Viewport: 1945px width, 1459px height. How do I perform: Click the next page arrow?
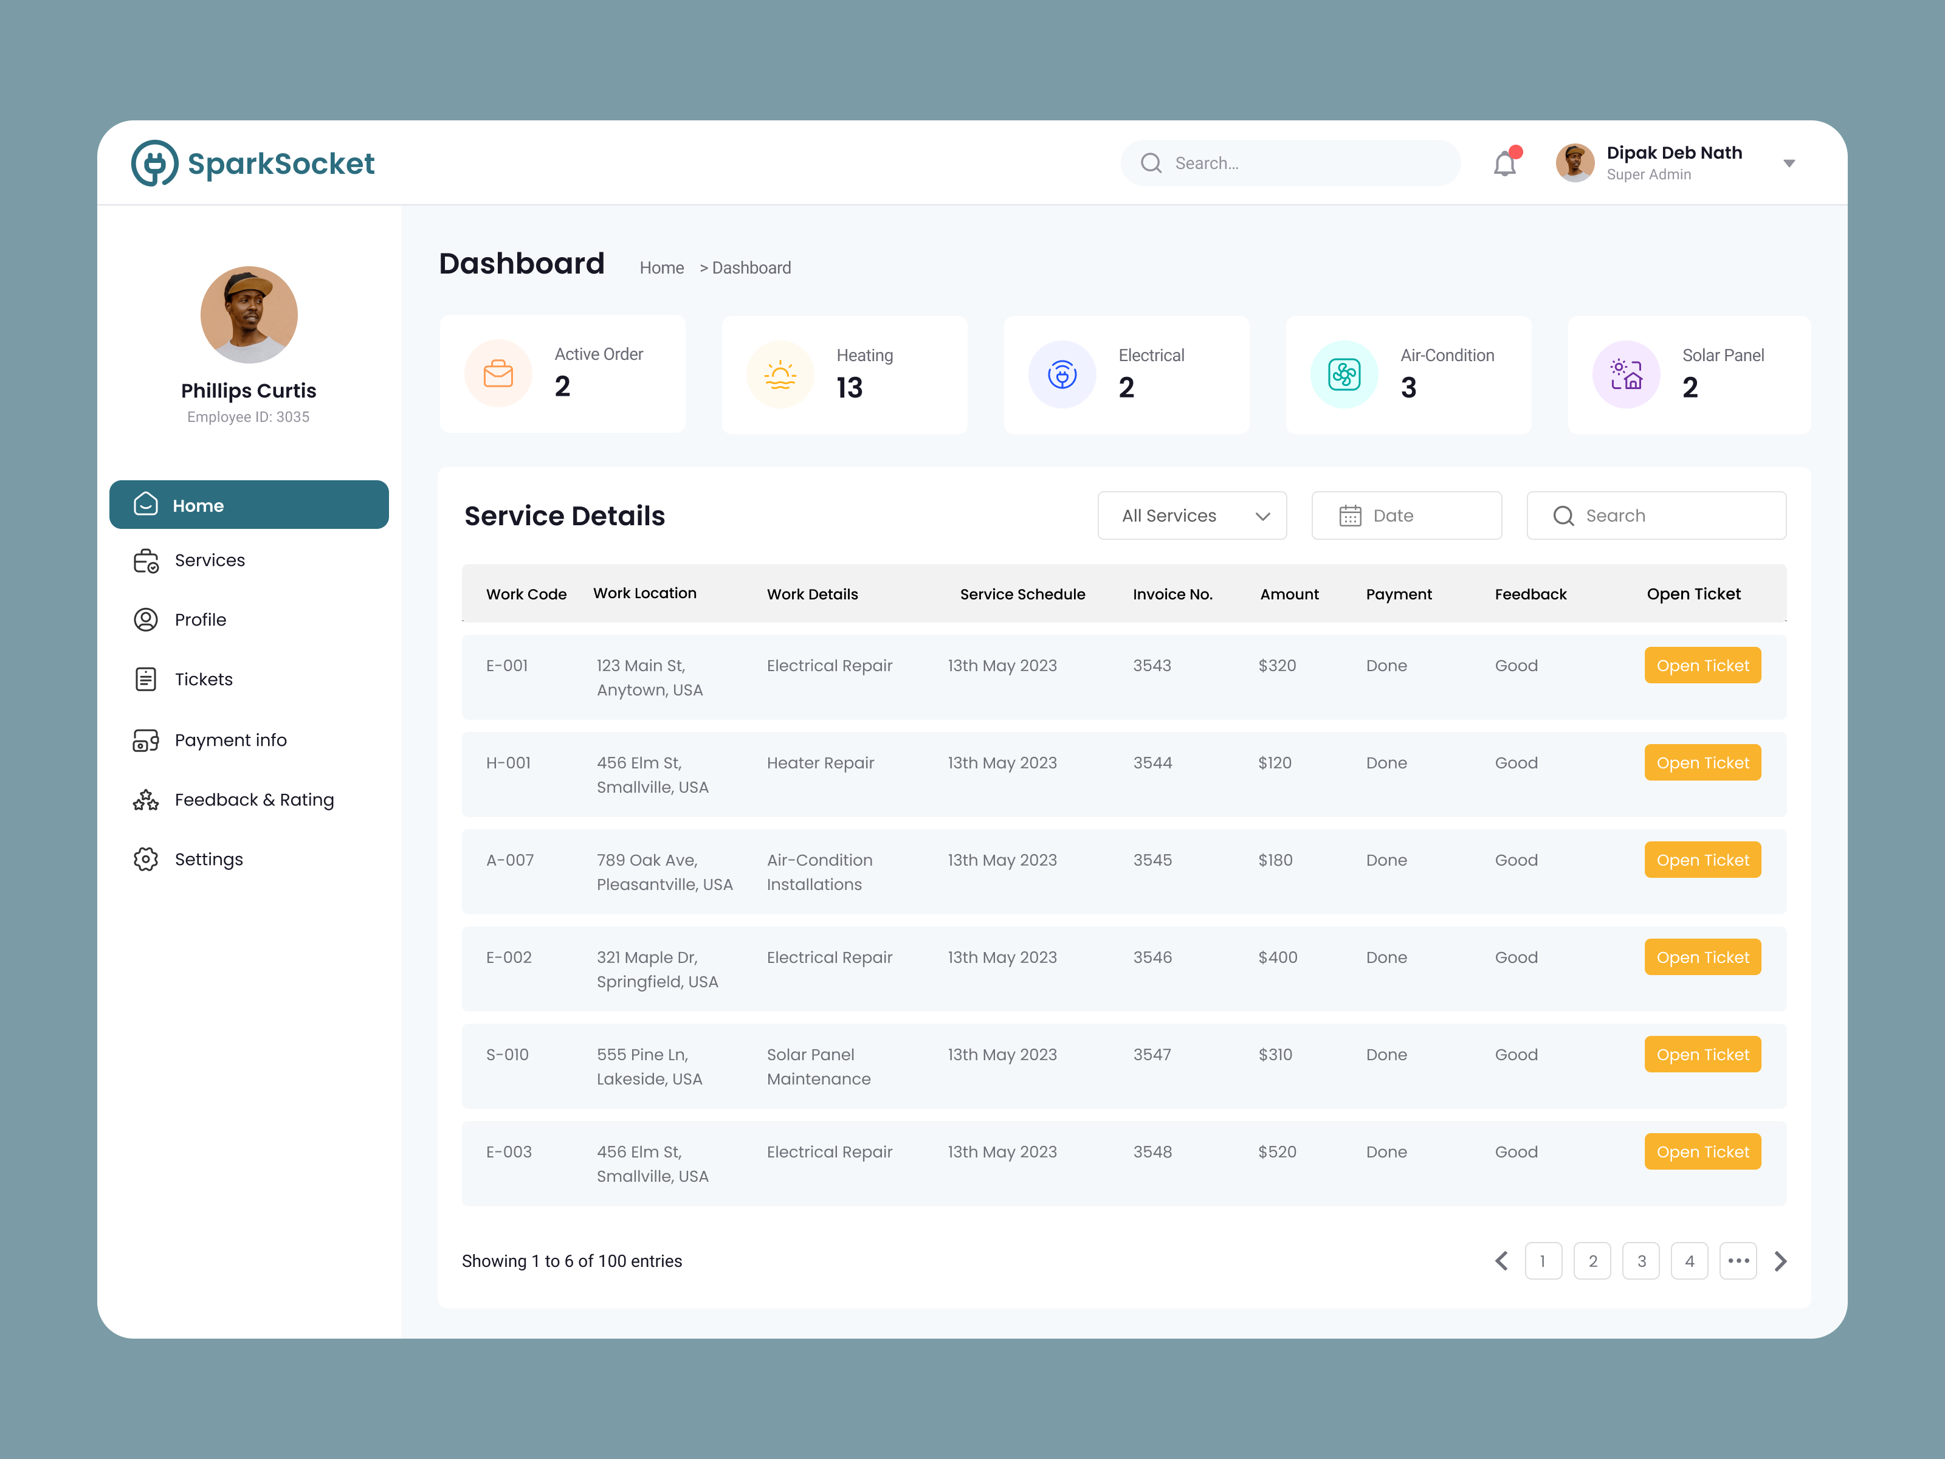1780,1260
